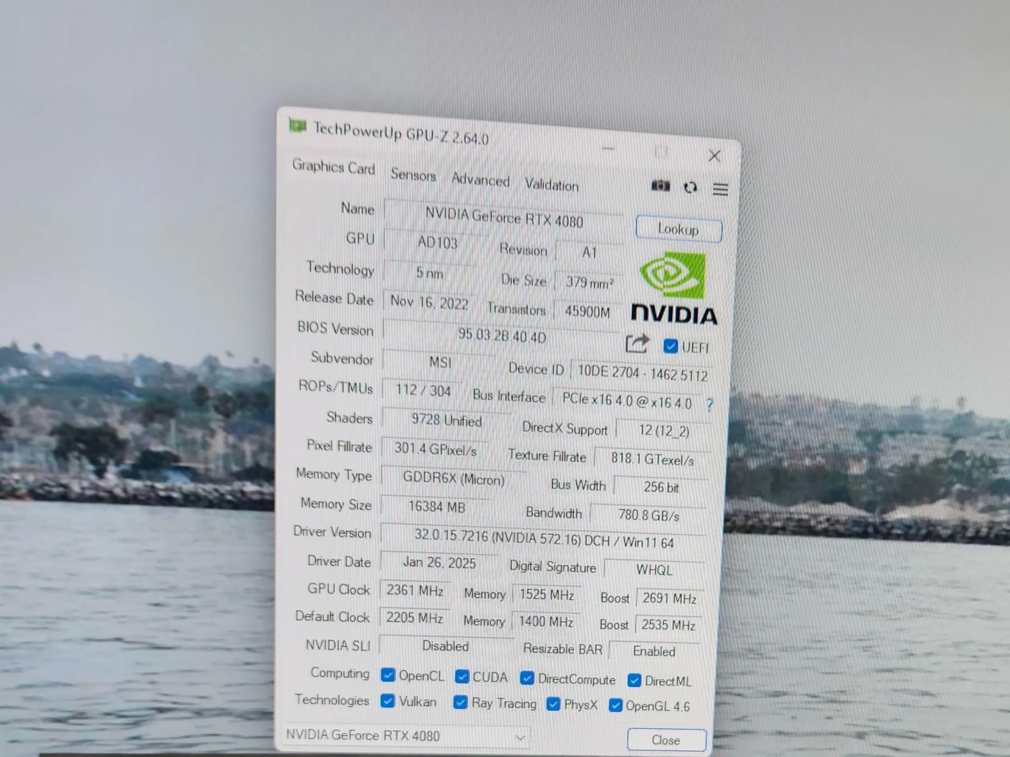The height and width of the screenshot is (757, 1010).
Task: Open the GPU-Z hamburger menu
Action: coord(720,189)
